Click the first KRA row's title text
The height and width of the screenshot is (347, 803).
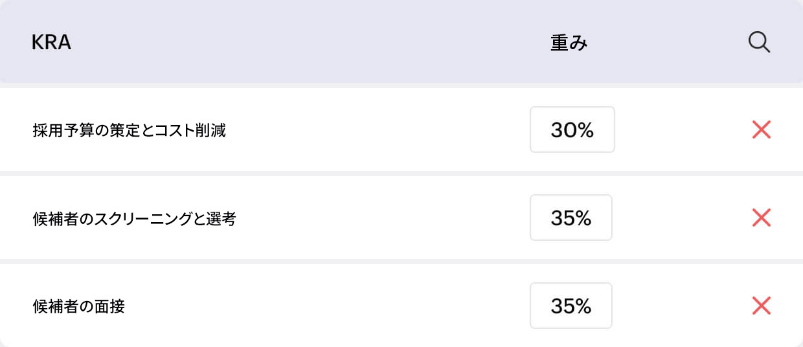click(x=129, y=131)
